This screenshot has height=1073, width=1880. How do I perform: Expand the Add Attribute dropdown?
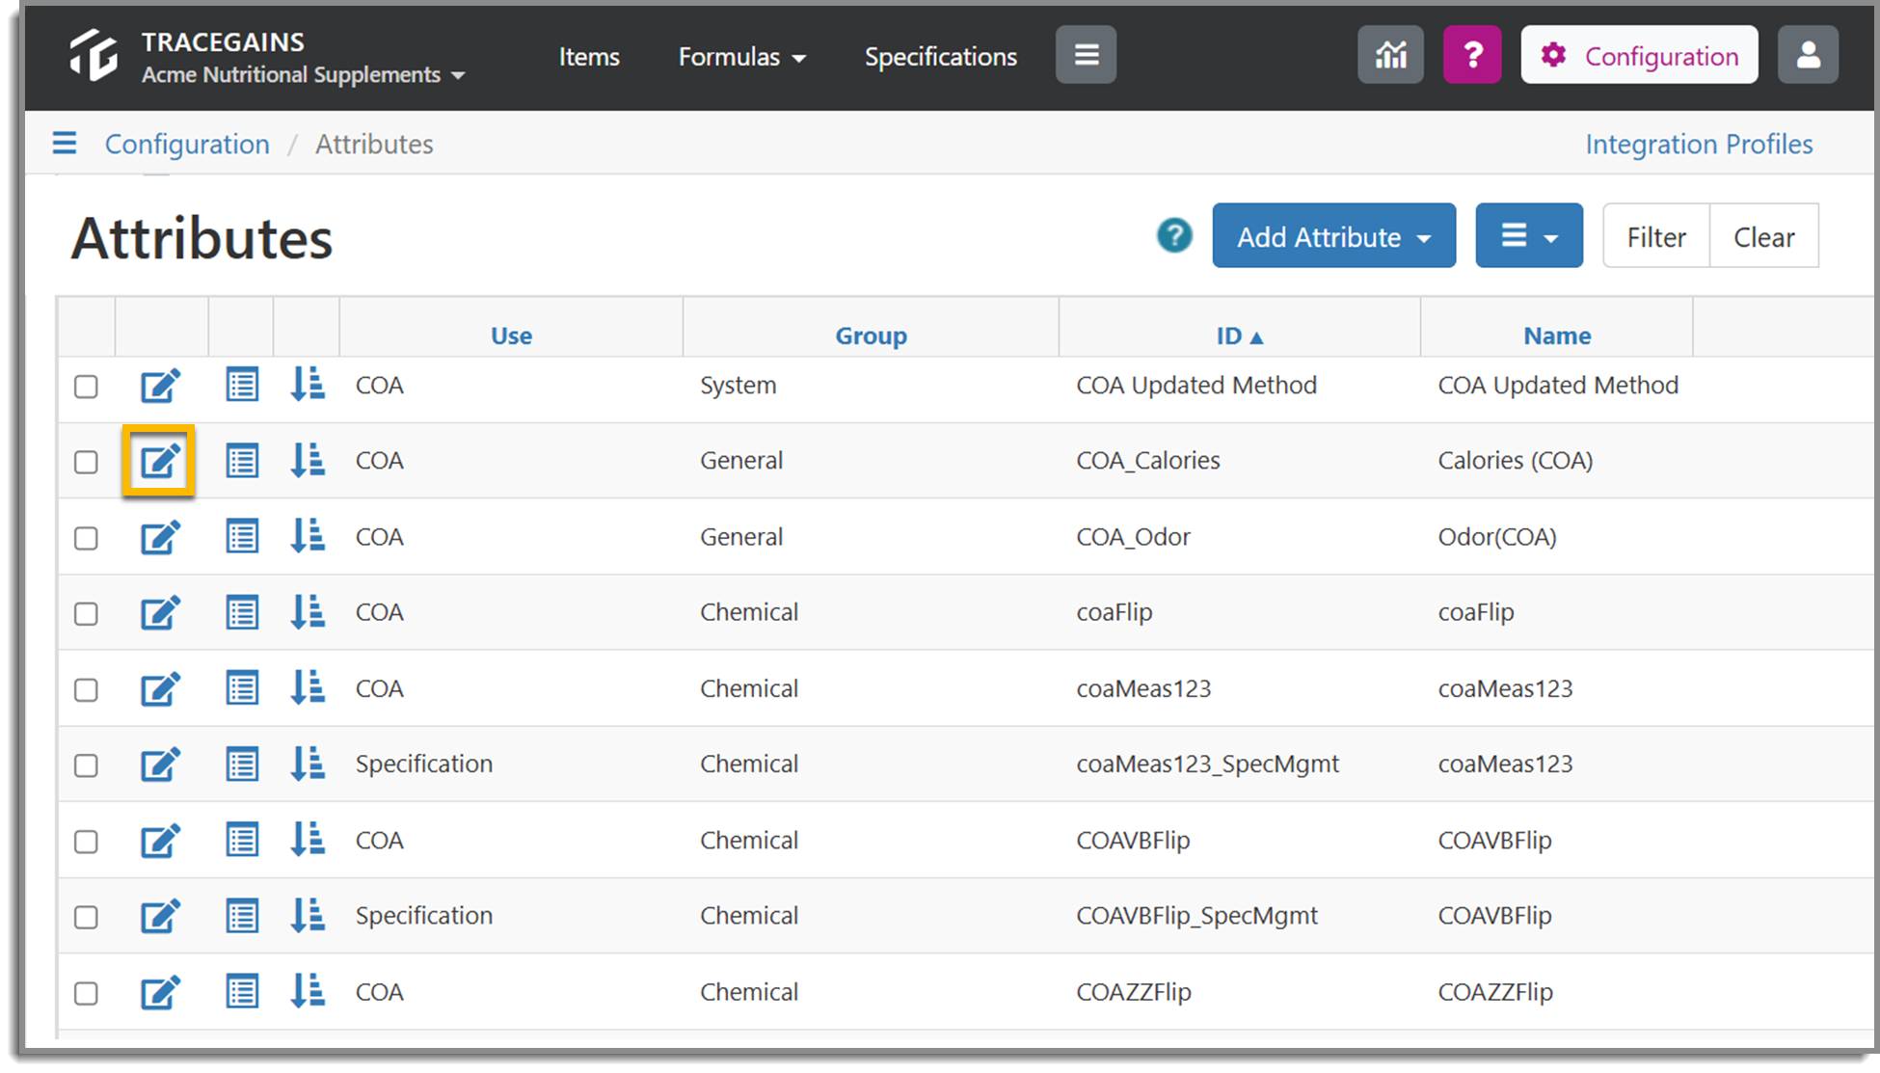[1333, 236]
